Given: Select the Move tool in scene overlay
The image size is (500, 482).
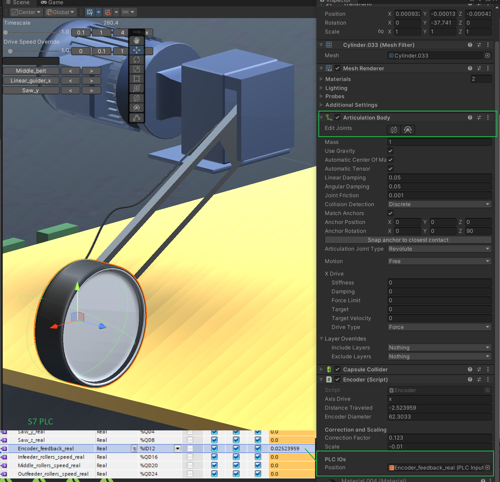Looking at the screenshot, I should [137, 50].
